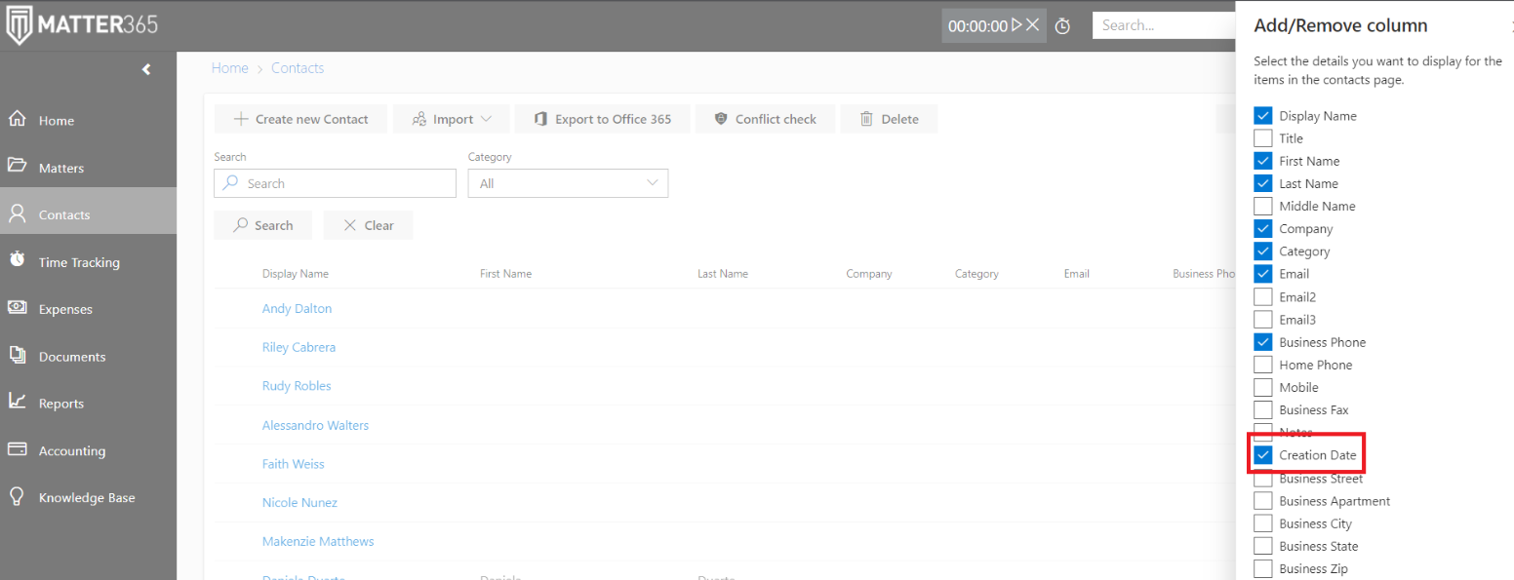Image resolution: width=1514 pixels, height=580 pixels.
Task: Open contact Alessandro Walters
Action: tap(315, 425)
